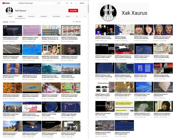This screenshot has height=139, width=176.
Task: Open Mystery of Arctic Tower thumbnail
Action: tap(32, 69)
